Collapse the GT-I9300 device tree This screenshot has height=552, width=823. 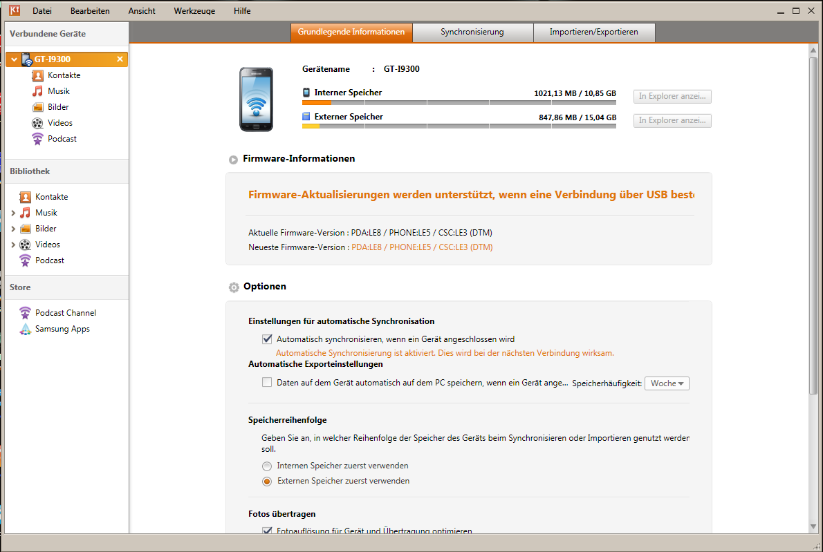pos(14,59)
